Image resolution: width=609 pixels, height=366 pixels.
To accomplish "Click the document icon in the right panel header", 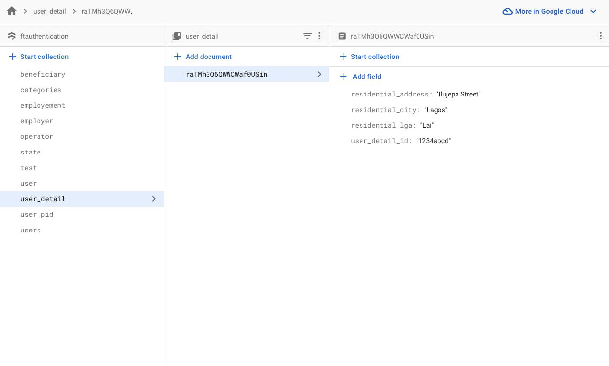I will click(342, 36).
